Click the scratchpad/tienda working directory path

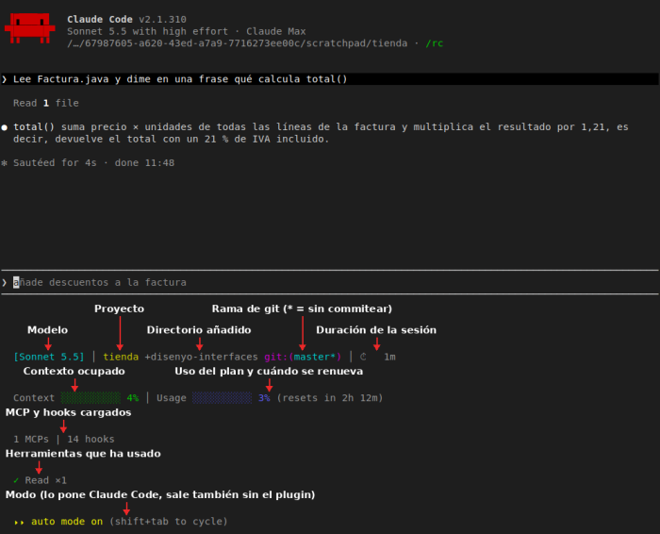[238, 43]
